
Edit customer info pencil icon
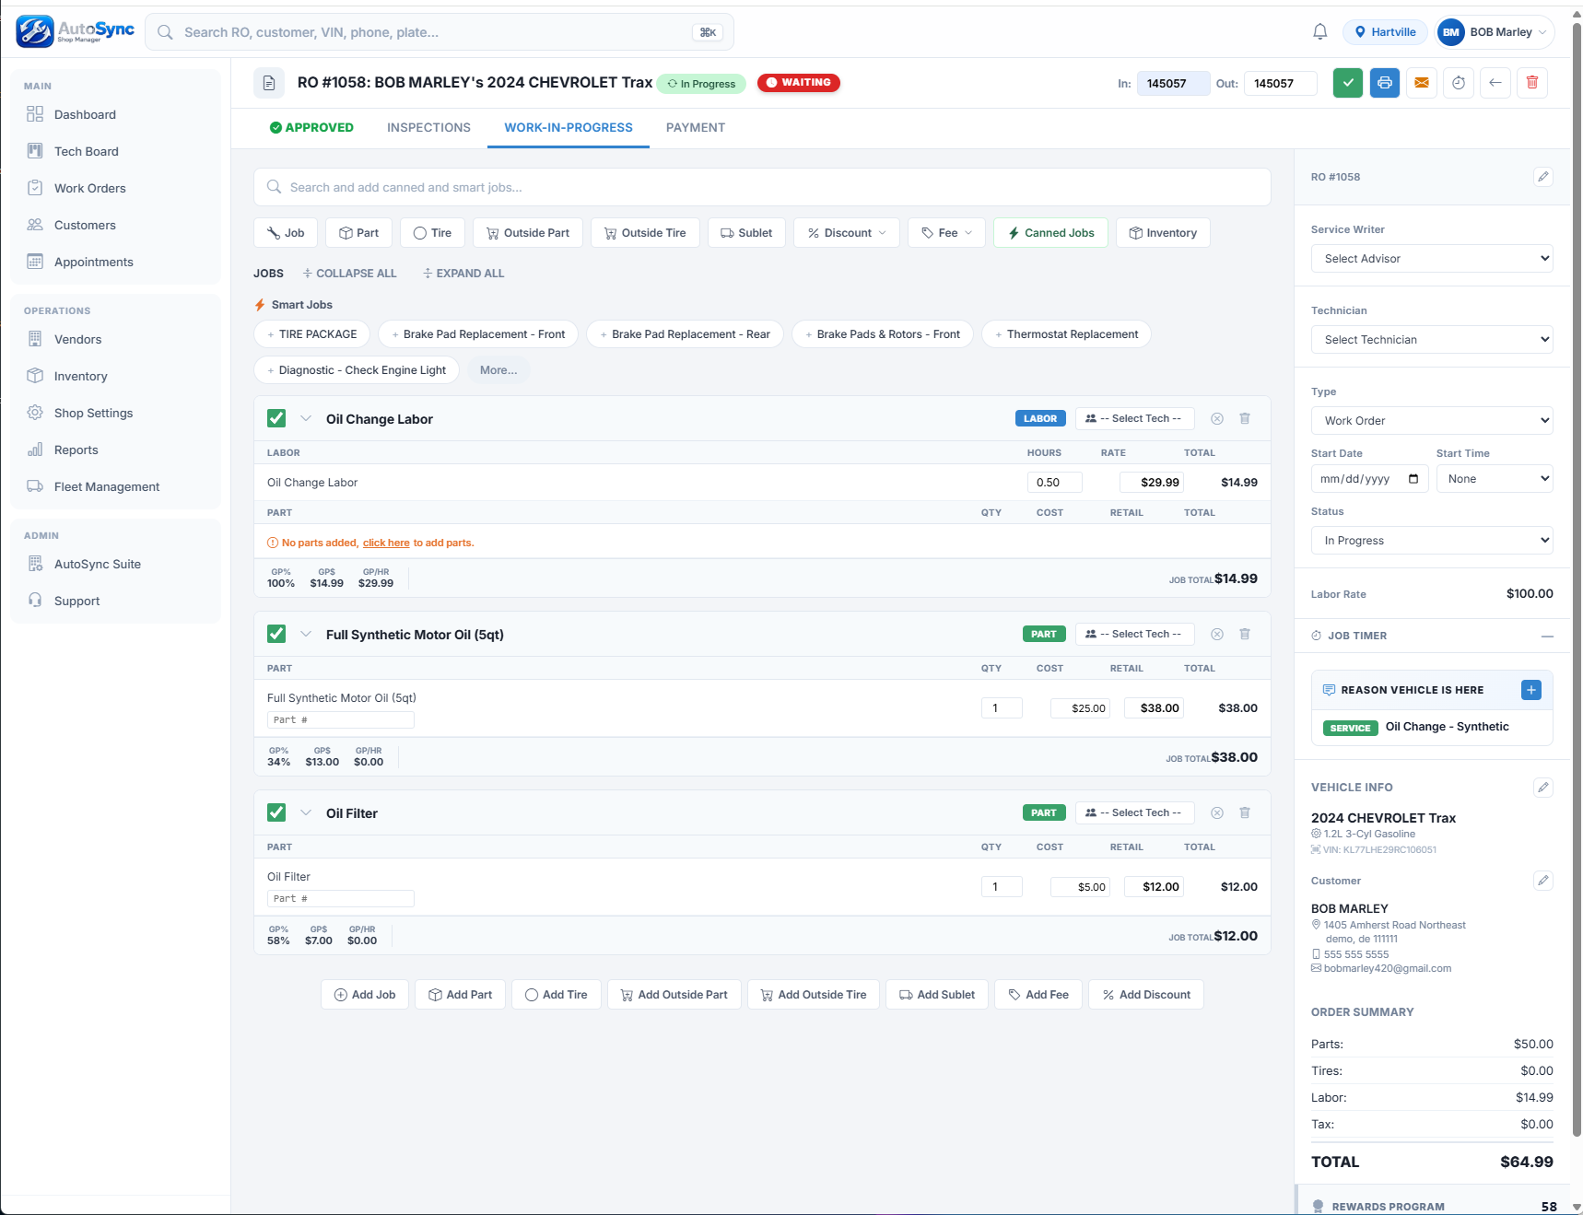1543,881
